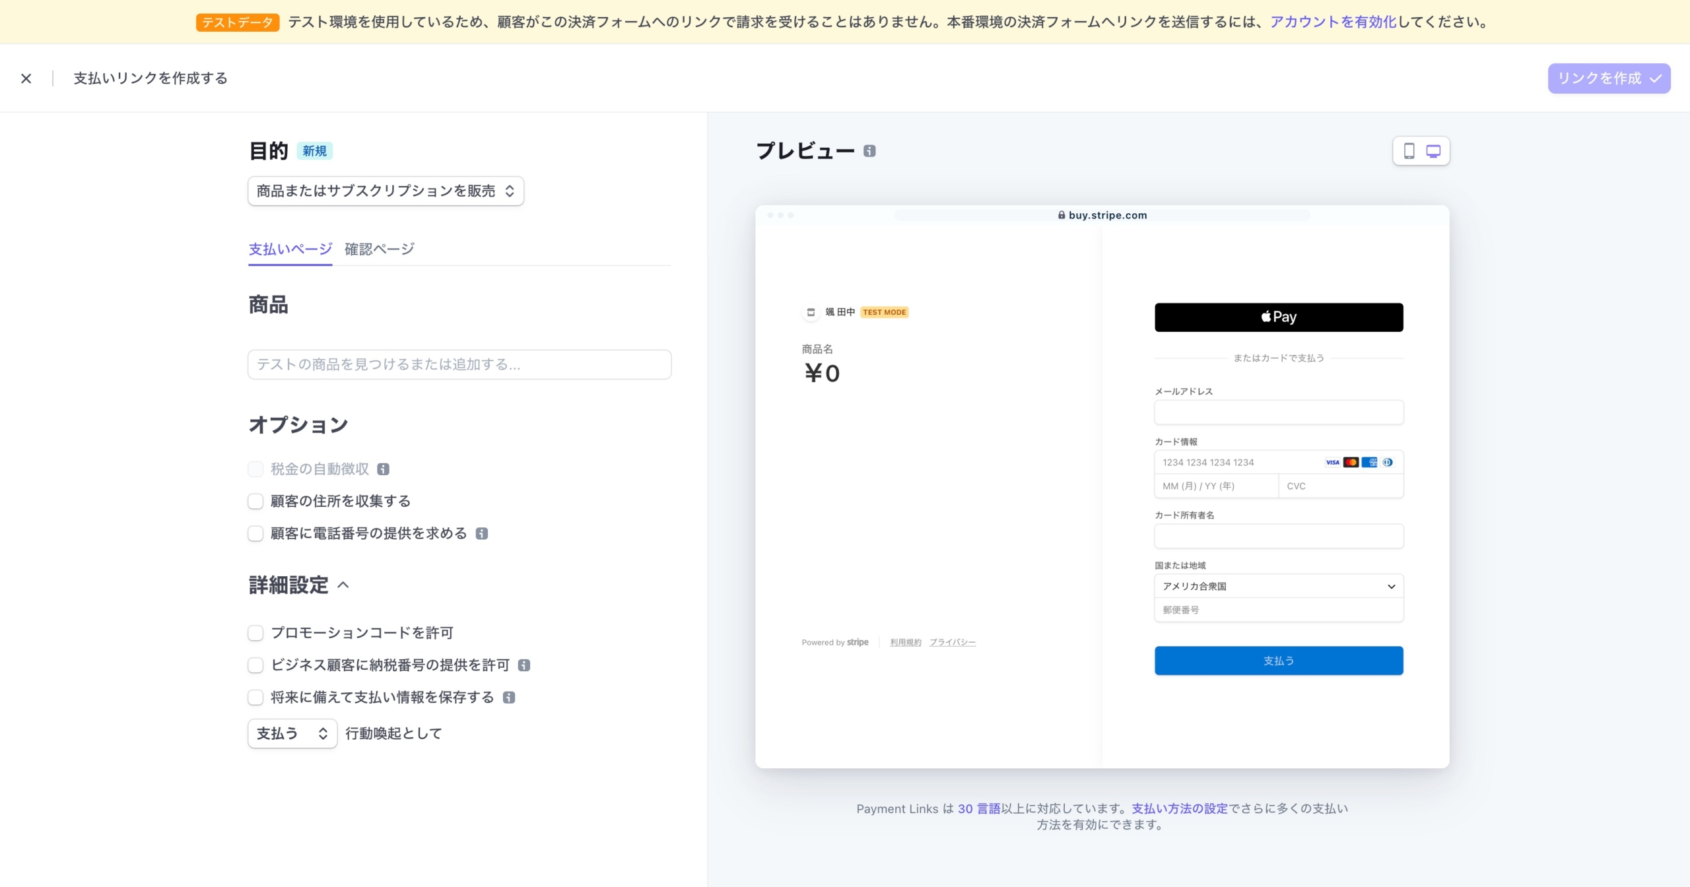1690x887 pixels.
Task: Open the 国または地域 country dropdown
Action: [x=1278, y=586]
